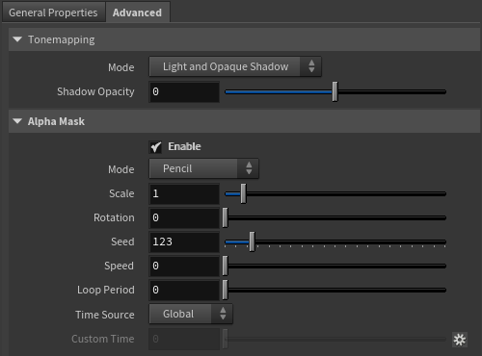This screenshot has width=482, height=356.
Task: Toggle the Enable checkbox under Alpha Mask
Action: [x=156, y=147]
